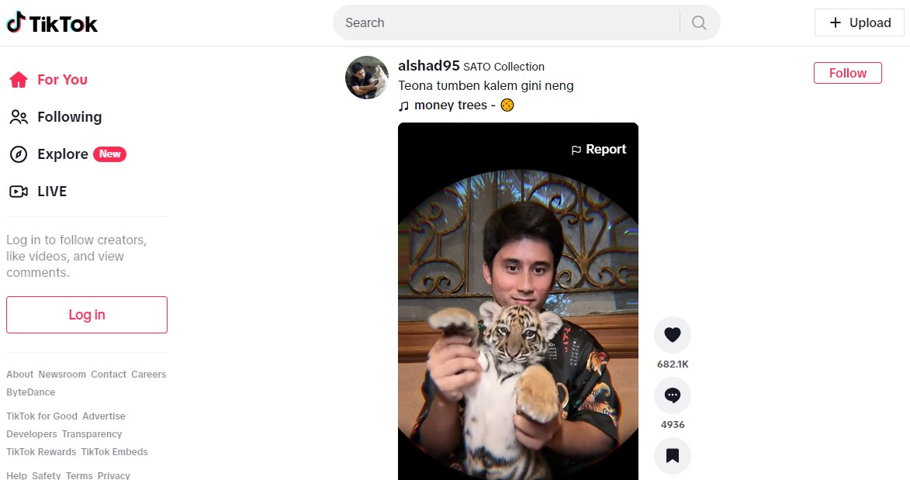910x480 pixels.
Task: Open the Upload page
Action: [x=858, y=22]
